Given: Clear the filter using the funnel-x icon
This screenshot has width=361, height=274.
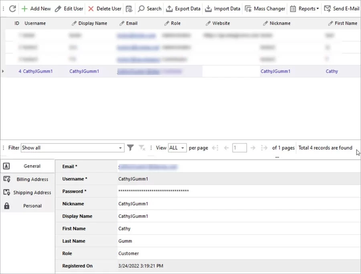Looking at the screenshot, I should click(142, 147).
